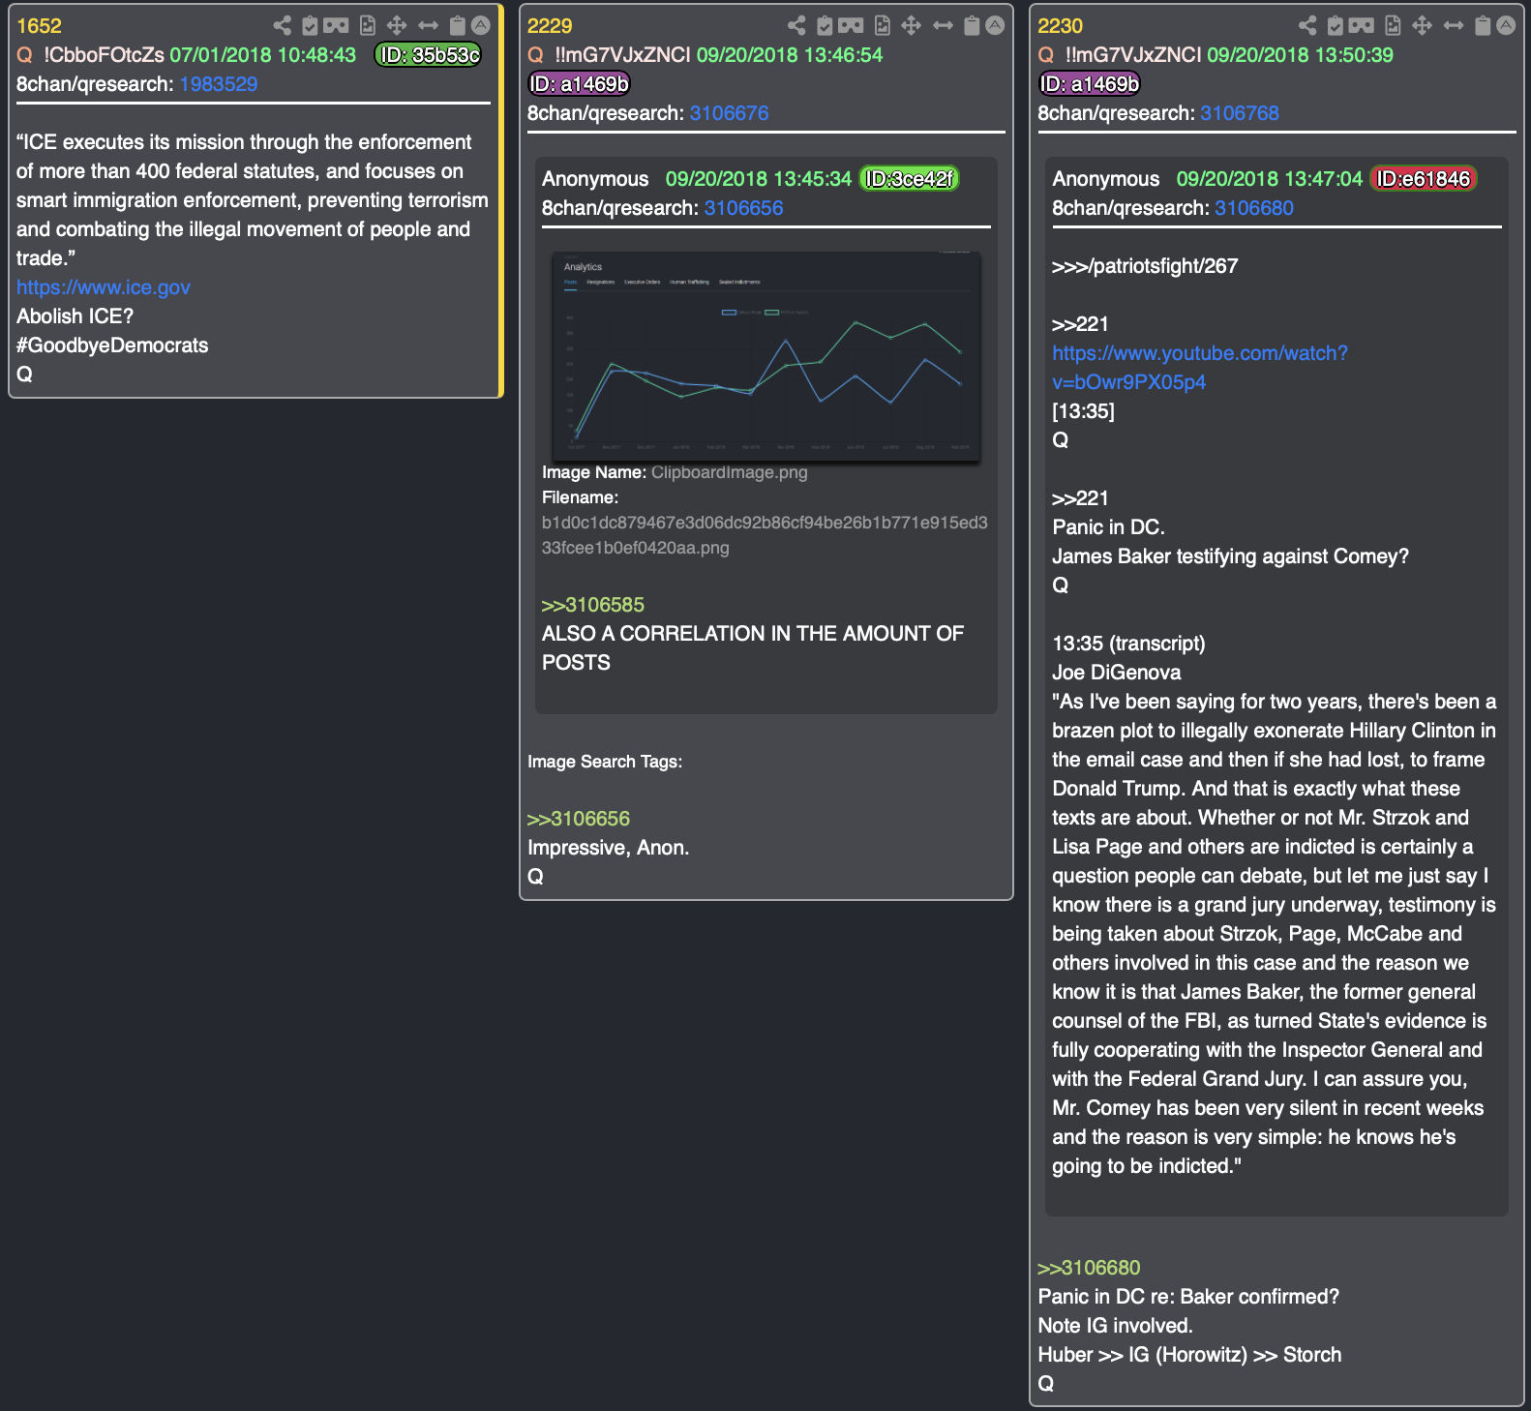Click the purple ID: a1469b badge on post 2229
Screen dimensions: 1531x1411
tap(579, 84)
